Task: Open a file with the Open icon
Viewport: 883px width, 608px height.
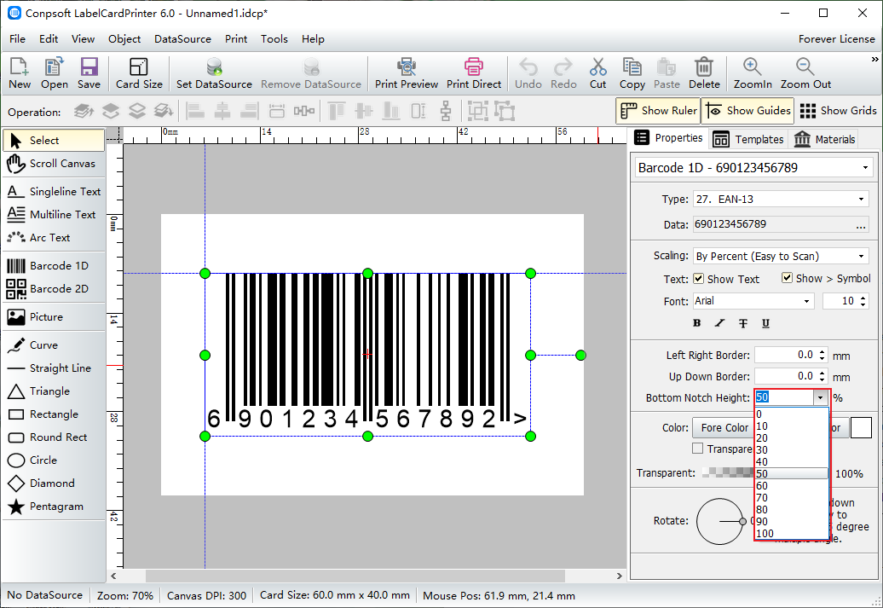Action: point(54,73)
